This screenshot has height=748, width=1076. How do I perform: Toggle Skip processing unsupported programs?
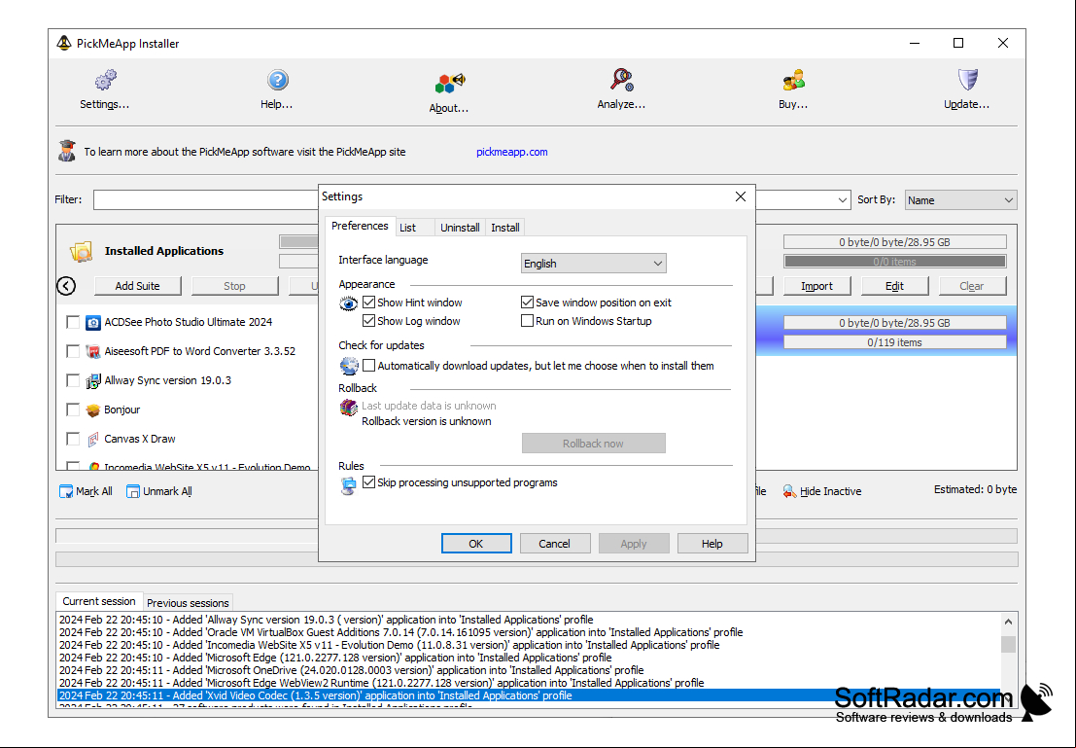point(368,482)
